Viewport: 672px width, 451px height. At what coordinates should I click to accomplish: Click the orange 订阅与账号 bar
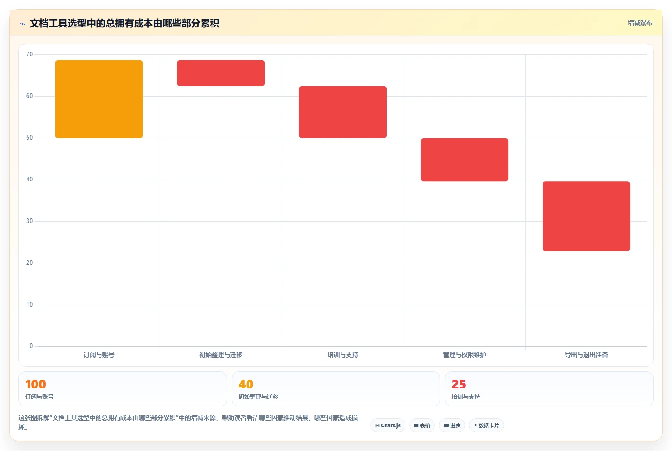[99, 99]
